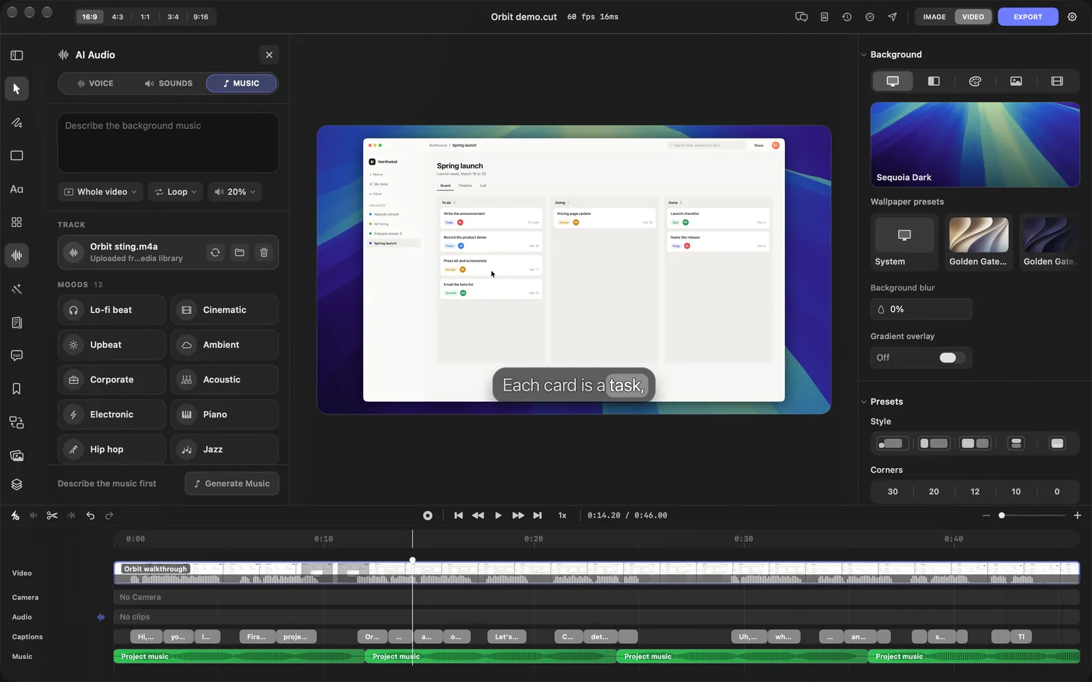Set corner radius to 0
The height and width of the screenshot is (682, 1092).
coord(1057,492)
